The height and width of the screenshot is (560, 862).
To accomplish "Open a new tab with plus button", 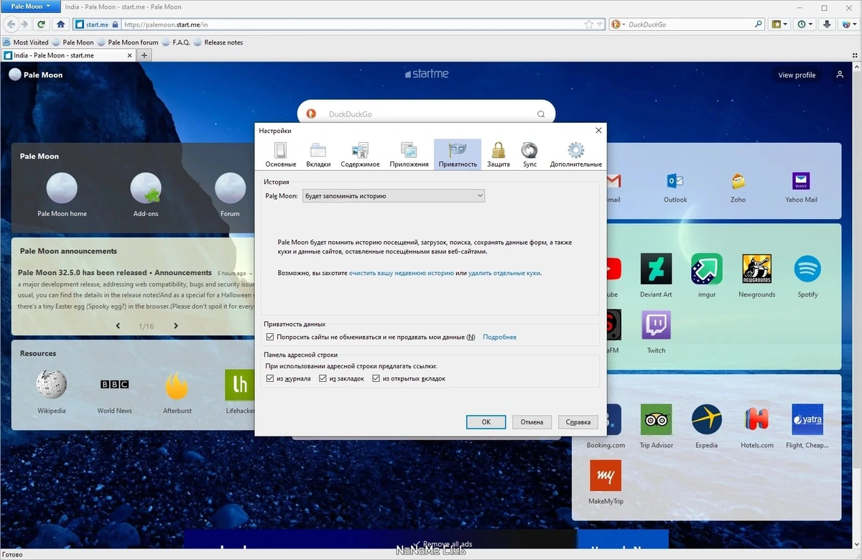I will pyautogui.click(x=144, y=55).
